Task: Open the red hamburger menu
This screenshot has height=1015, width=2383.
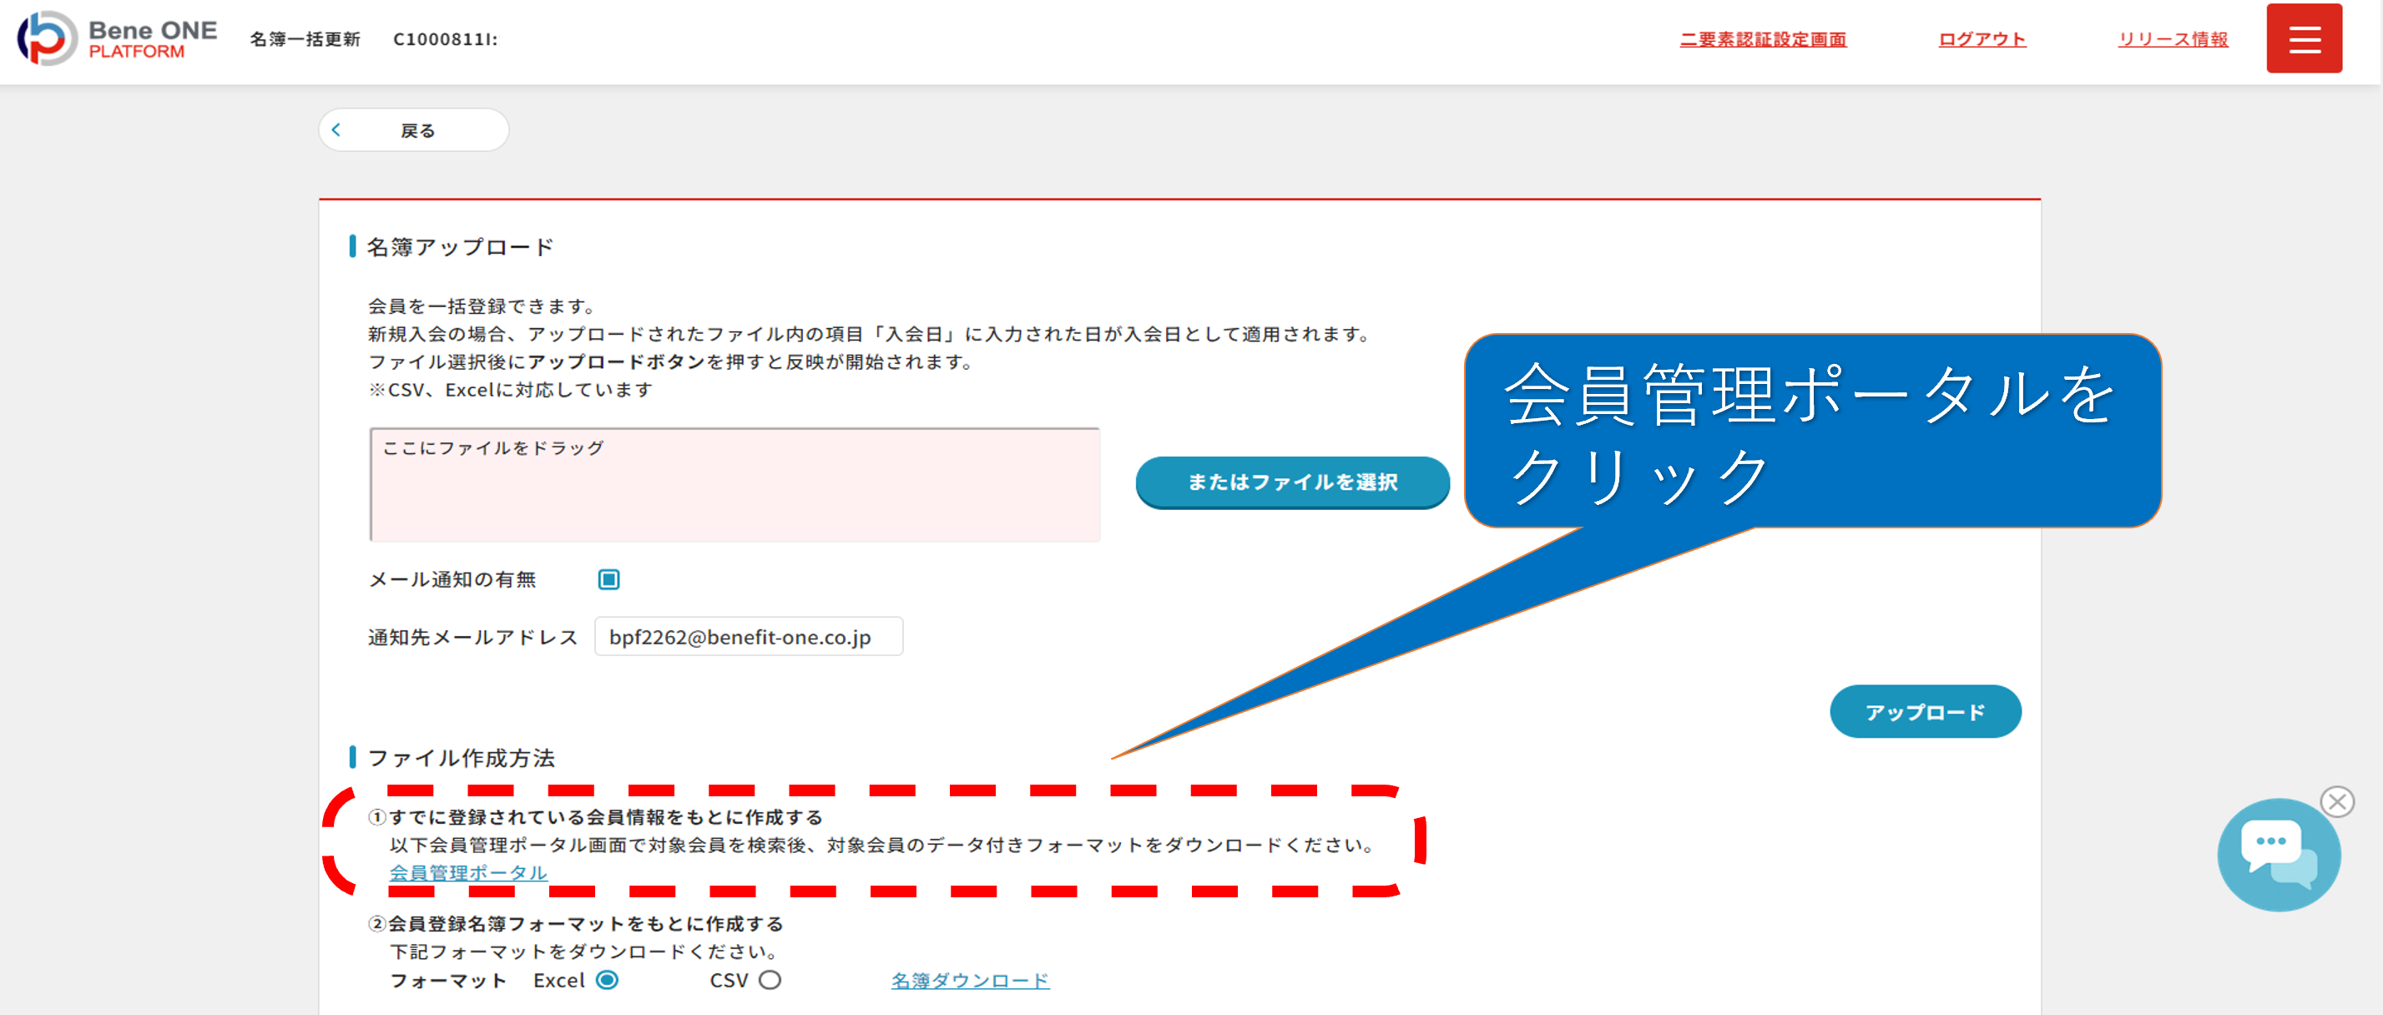Action: tap(2304, 39)
